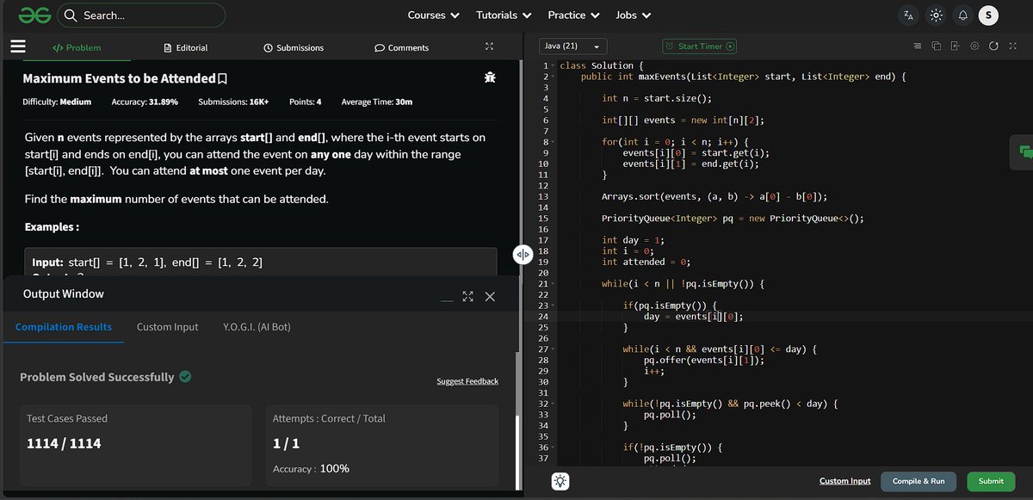This screenshot has height=500, width=1033.
Task: Switch to the Submissions tab
Action: tap(294, 47)
